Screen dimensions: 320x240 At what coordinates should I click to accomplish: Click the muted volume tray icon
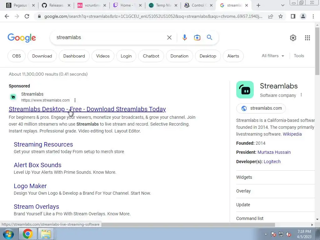(288, 234)
